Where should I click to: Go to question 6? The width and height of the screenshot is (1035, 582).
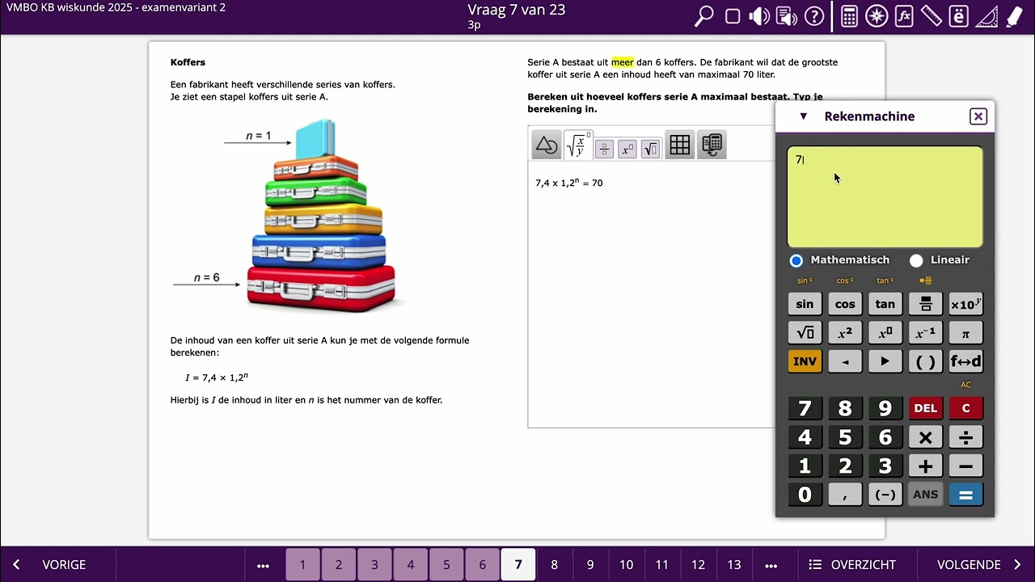pos(482,565)
